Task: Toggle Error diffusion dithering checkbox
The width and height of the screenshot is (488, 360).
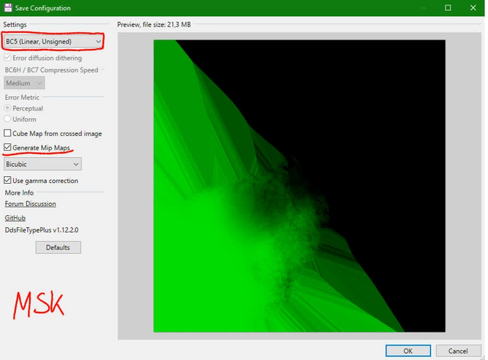Action: pyautogui.click(x=8, y=58)
